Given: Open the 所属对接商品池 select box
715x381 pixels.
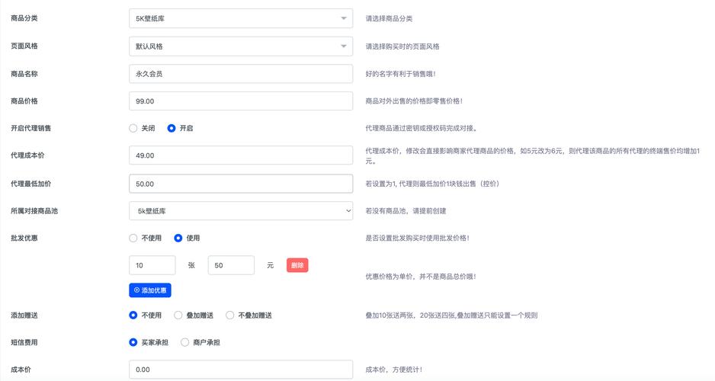Looking at the screenshot, I should (240, 210).
